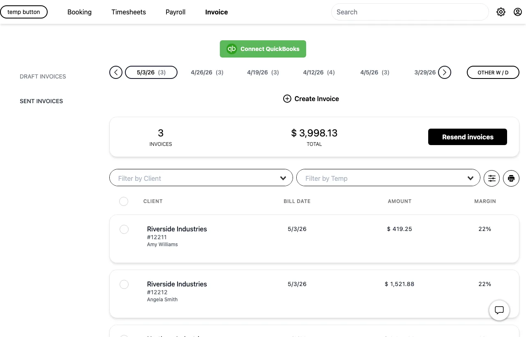The image size is (526, 337).
Task: Select the 4/19/26 week tab
Action: click(263, 72)
